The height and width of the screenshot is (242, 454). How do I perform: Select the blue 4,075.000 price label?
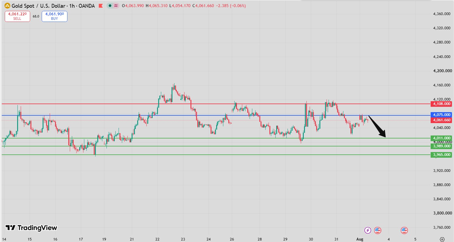tap(442, 115)
